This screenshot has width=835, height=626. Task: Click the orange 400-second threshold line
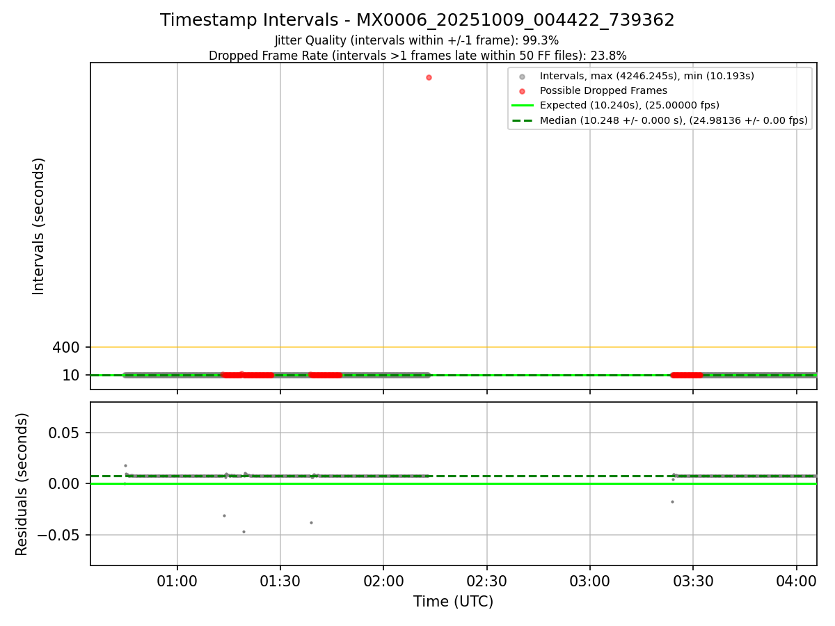[x=454, y=347]
